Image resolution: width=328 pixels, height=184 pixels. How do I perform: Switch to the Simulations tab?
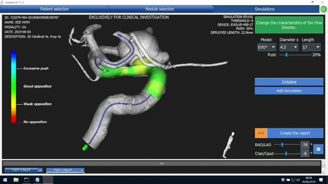click(264, 9)
